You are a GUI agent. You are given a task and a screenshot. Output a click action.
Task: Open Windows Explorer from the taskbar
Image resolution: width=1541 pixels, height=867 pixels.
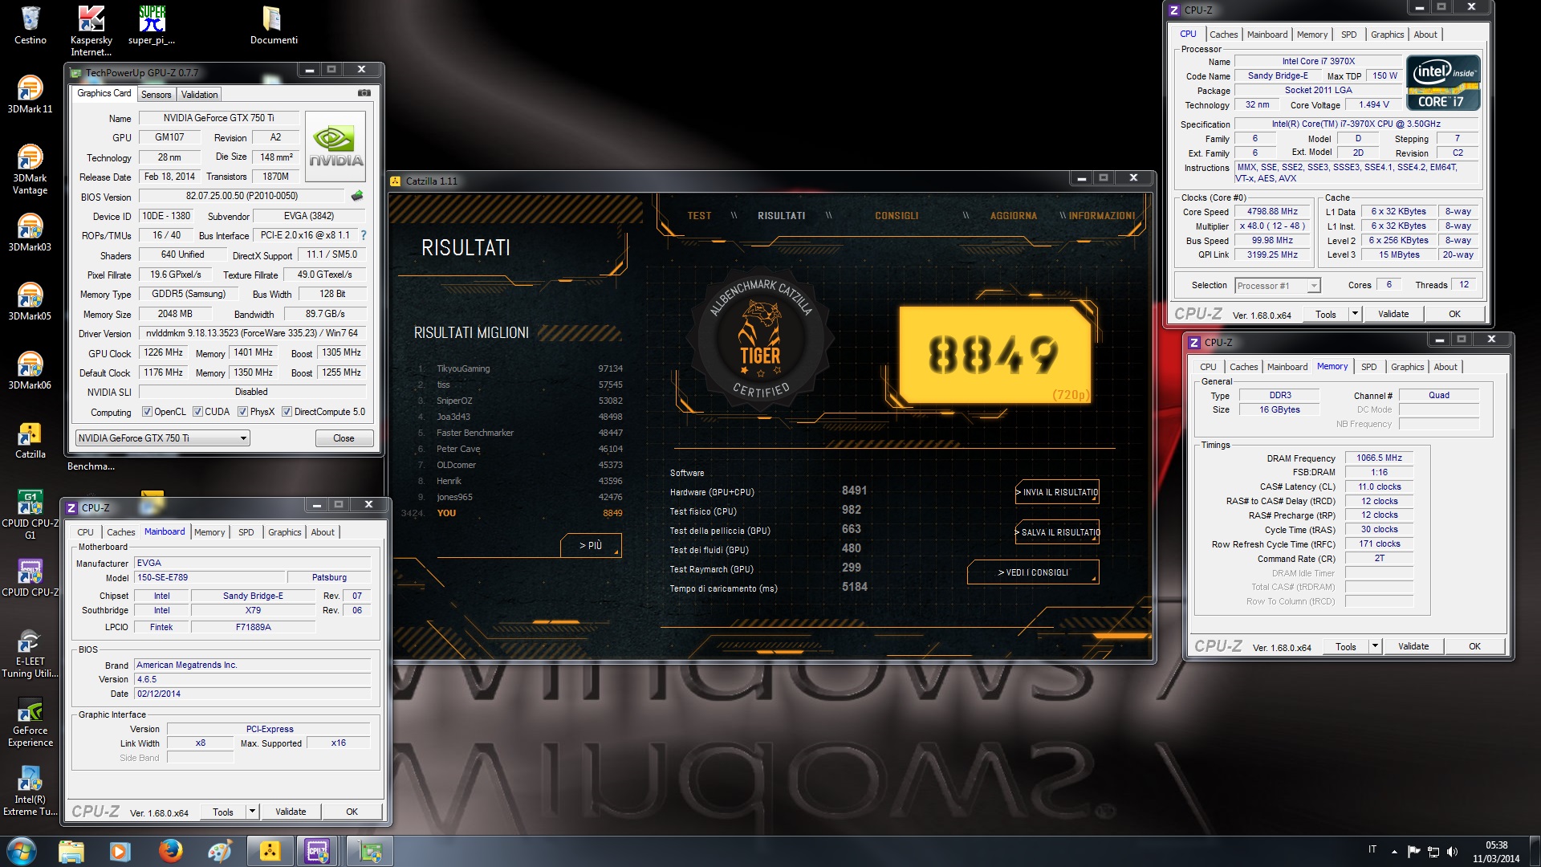coord(71,851)
